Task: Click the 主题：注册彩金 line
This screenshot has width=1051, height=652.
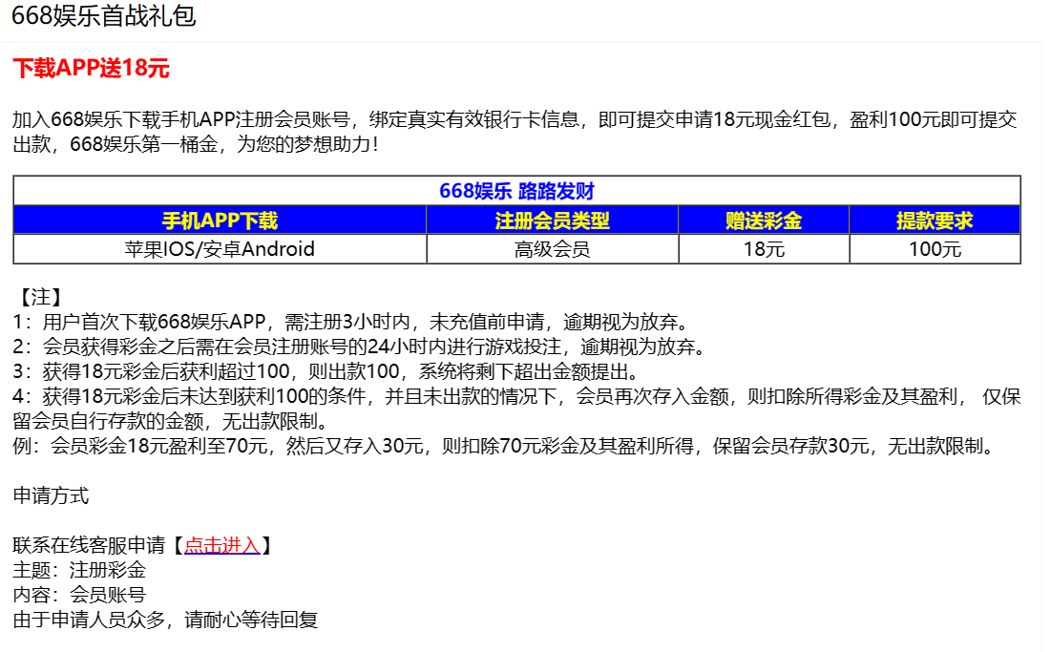Action: pos(79,570)
